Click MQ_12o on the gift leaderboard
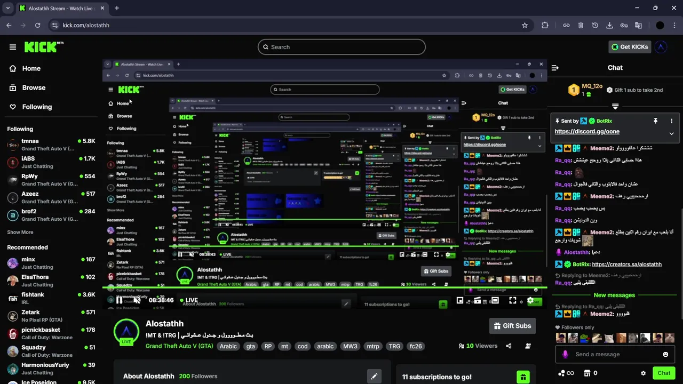The width and height of the screenshot is (683, 384). [592, 86]
